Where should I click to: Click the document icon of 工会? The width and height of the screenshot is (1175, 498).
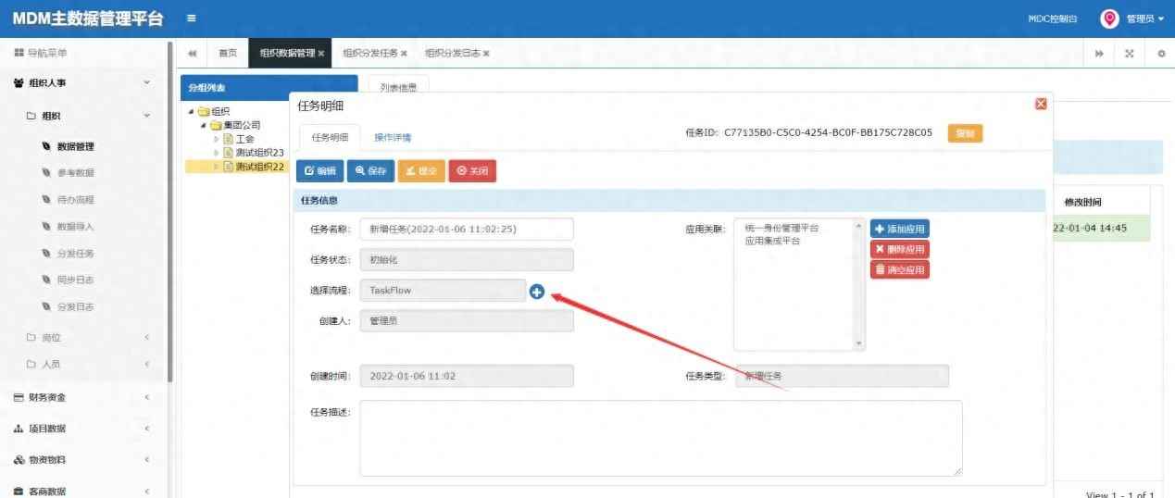click(x=229, y=139)
